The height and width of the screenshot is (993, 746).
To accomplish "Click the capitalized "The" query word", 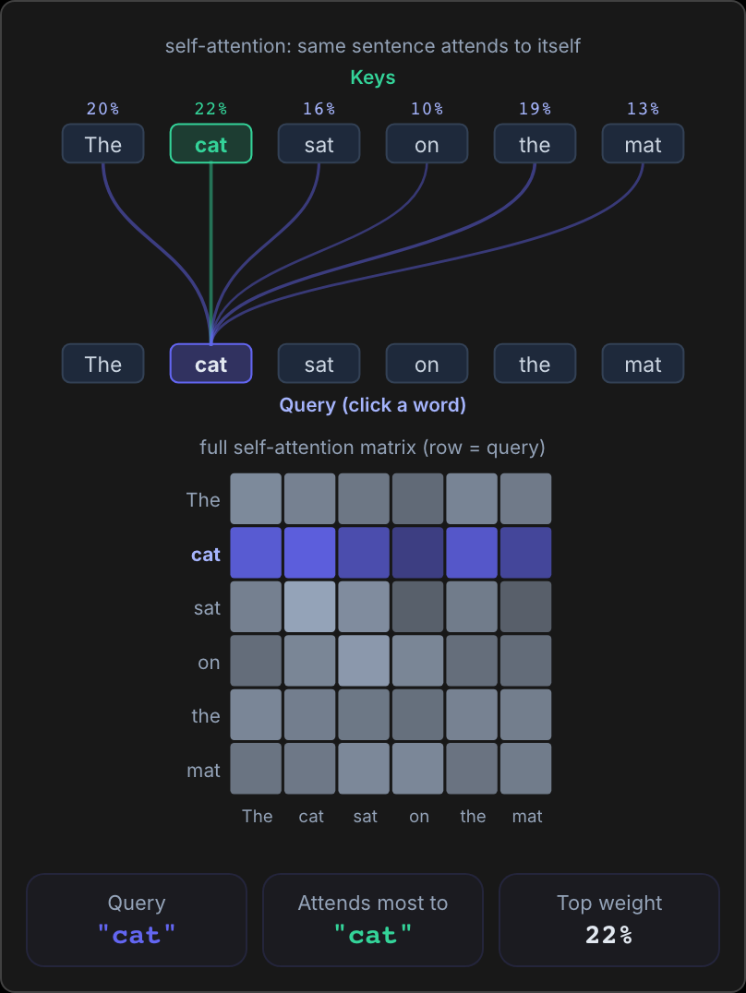I will (x=102, y=364).
